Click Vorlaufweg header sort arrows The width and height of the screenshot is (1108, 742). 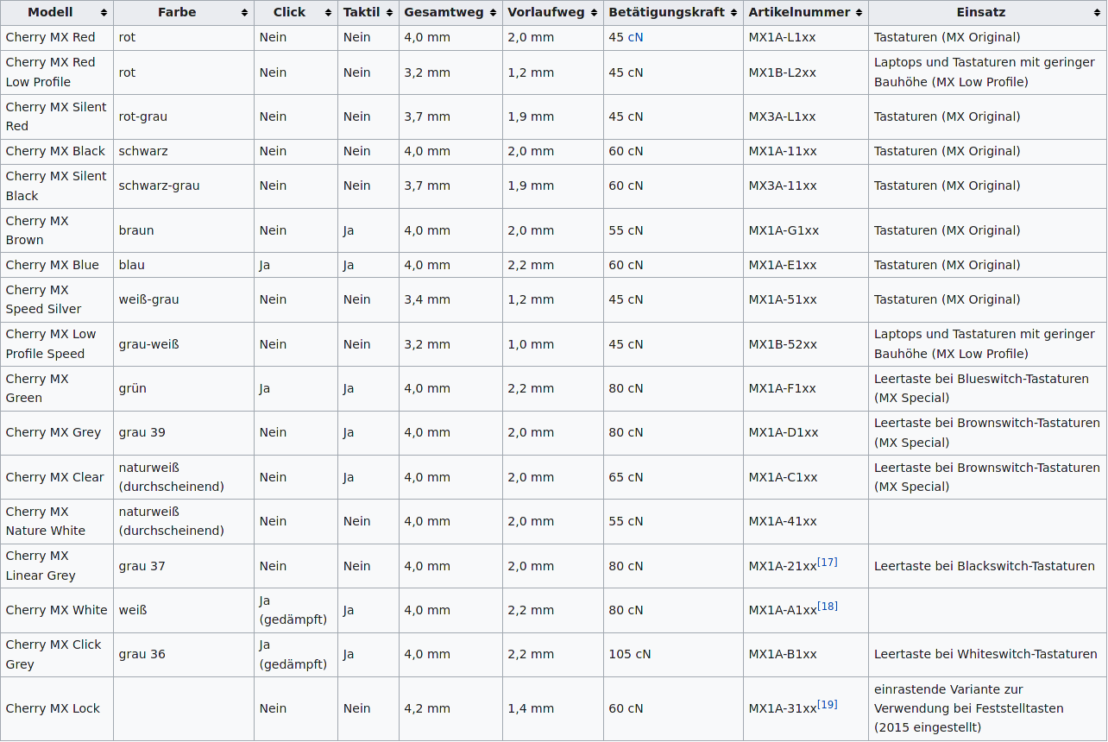(595, 13)
